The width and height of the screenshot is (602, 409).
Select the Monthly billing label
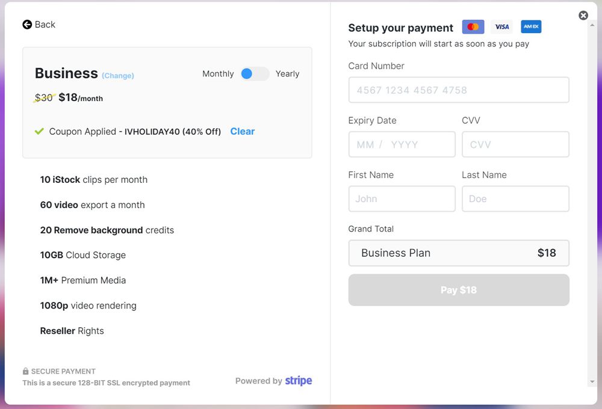(218, 74)
